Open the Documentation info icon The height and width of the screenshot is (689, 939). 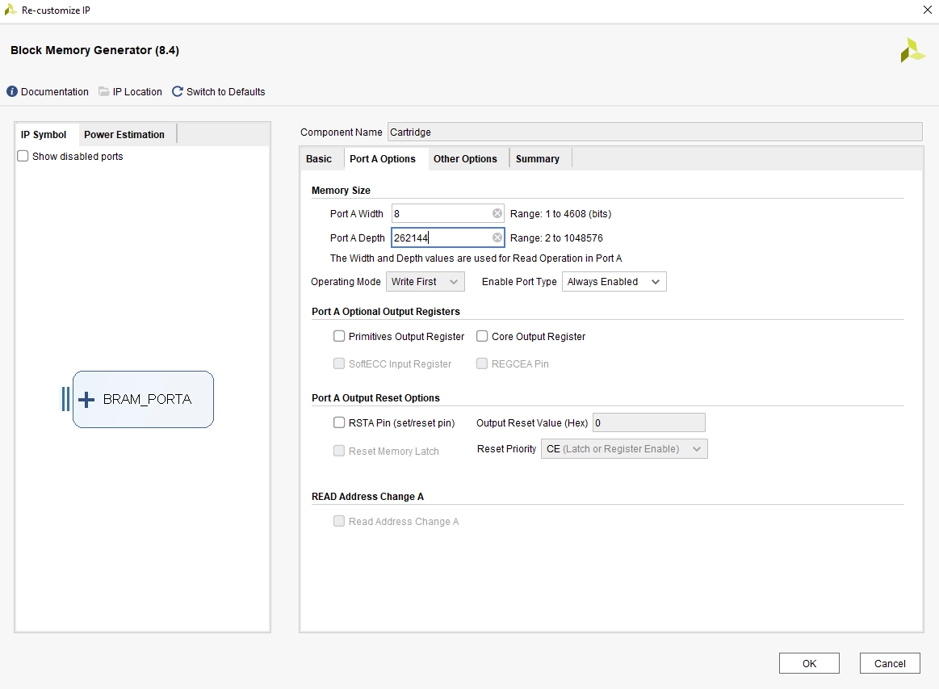(x=12, y=91)
